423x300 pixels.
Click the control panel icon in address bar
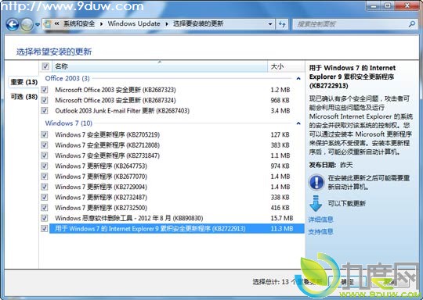click(x=47, y=24)
